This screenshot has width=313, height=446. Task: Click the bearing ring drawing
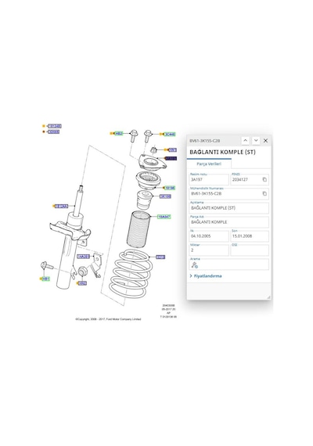click(x=148, y=180)
